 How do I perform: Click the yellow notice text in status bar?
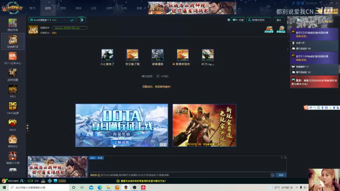[143, 181]
